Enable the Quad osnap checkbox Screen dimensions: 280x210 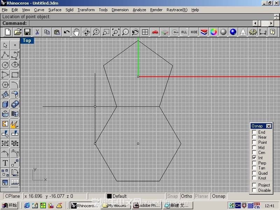pos(254,173)
